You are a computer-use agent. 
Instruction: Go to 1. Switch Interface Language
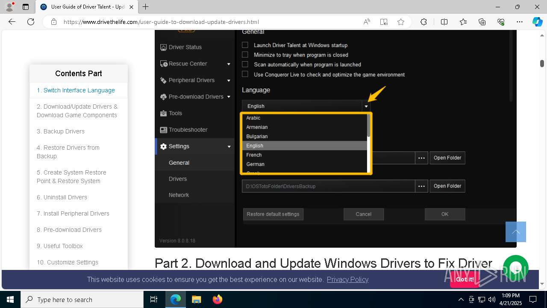click(76, 90)
